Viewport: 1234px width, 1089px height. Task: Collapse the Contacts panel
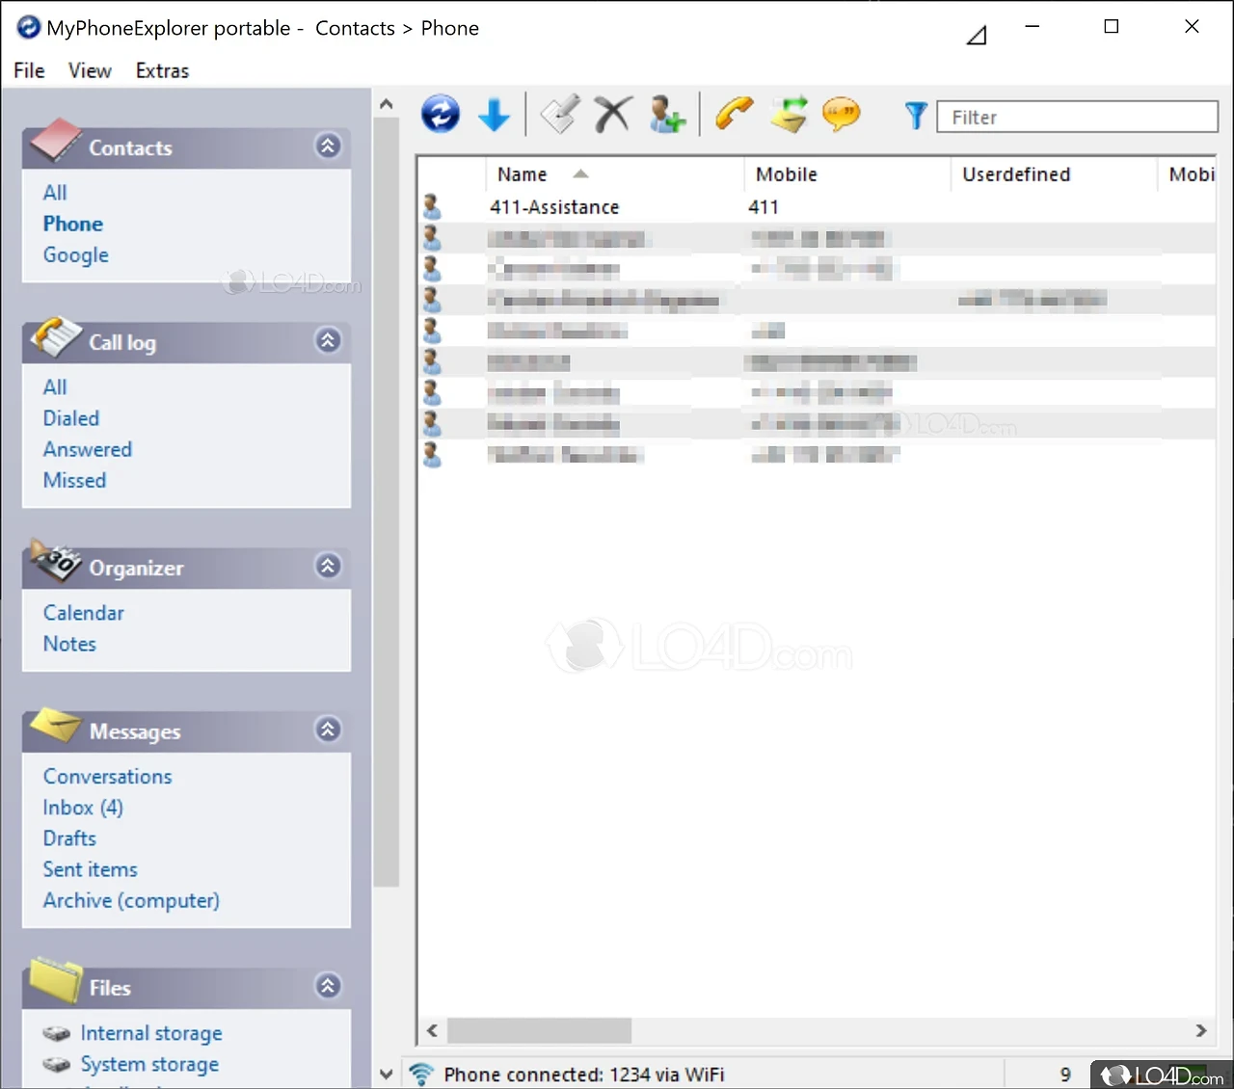point(328,146)
